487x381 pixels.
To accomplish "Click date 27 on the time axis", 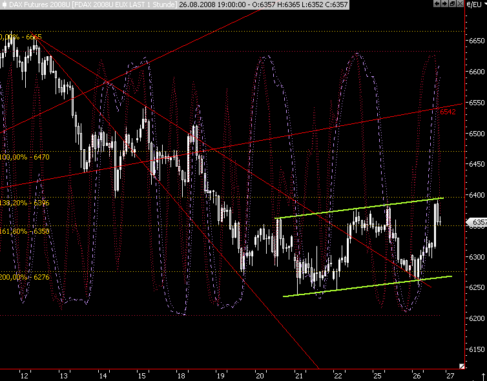I will click(x=450, y=376).
